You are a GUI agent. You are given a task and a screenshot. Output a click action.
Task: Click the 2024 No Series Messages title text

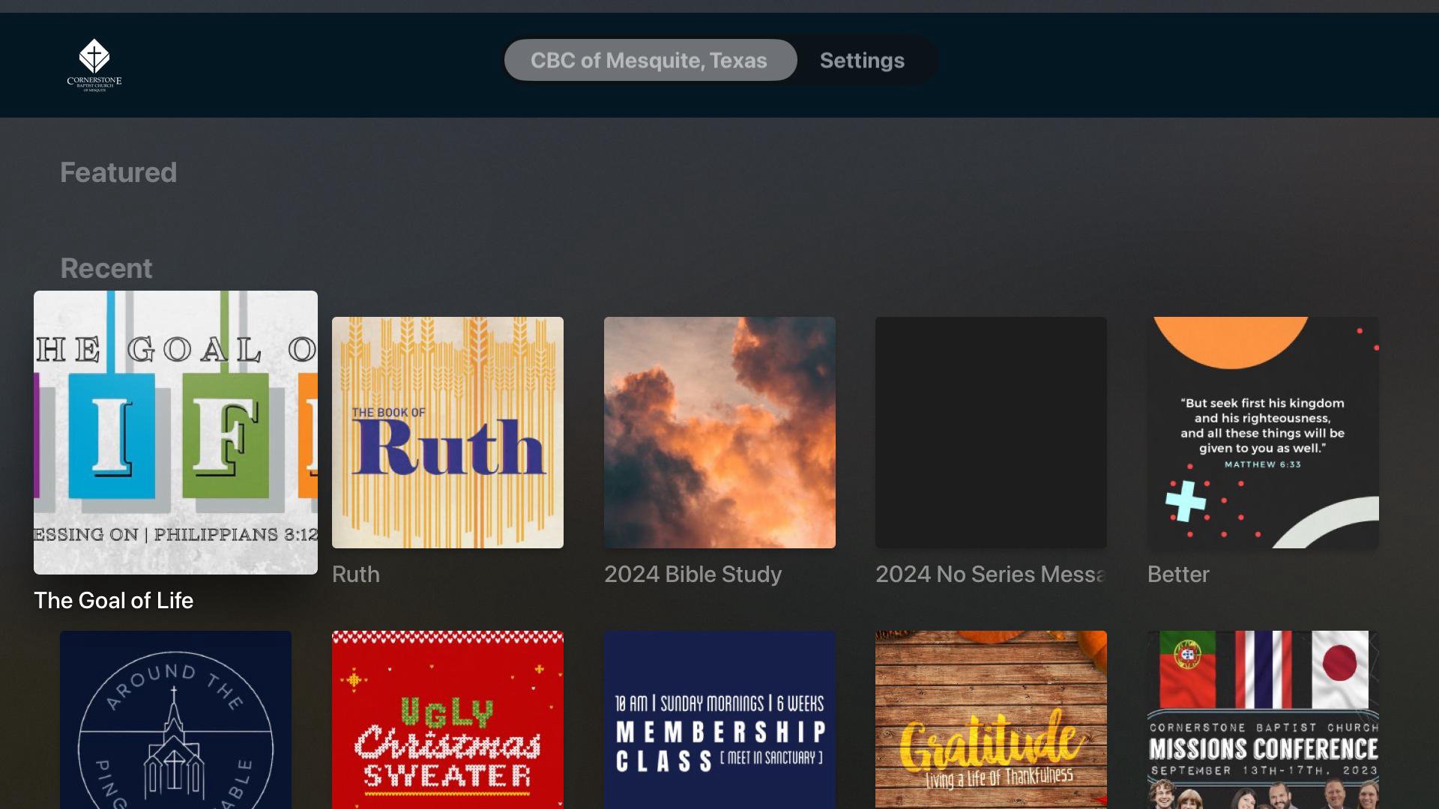pos(989,574)
